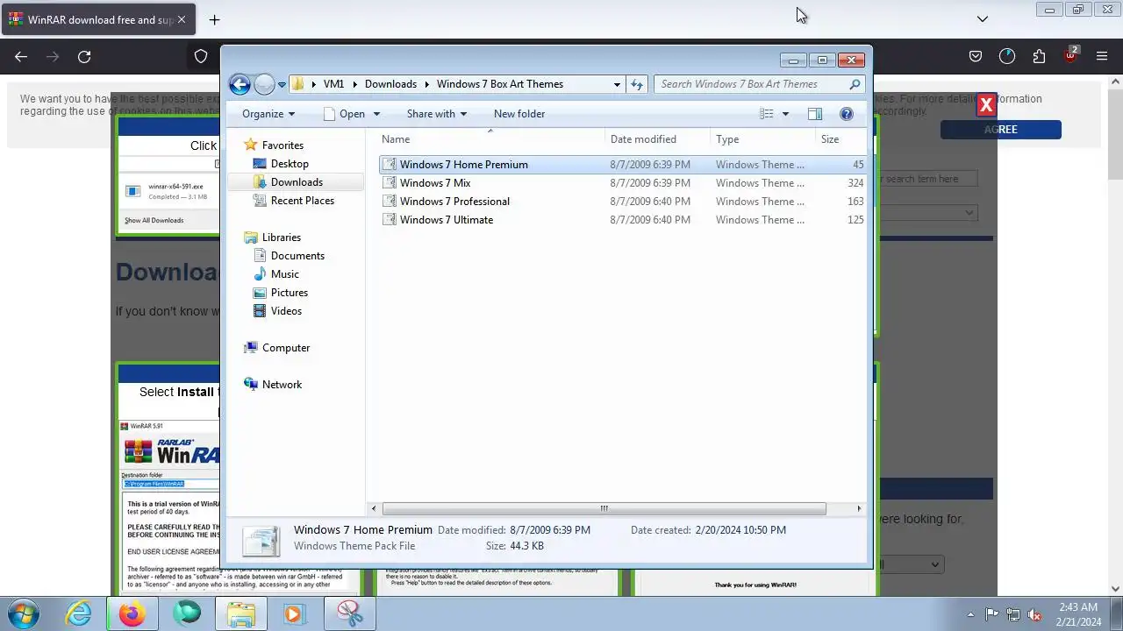1123x631 pixels.
Task: Click the Explorer refresh button
Action: pyautogui.click(x=637, y=84)
